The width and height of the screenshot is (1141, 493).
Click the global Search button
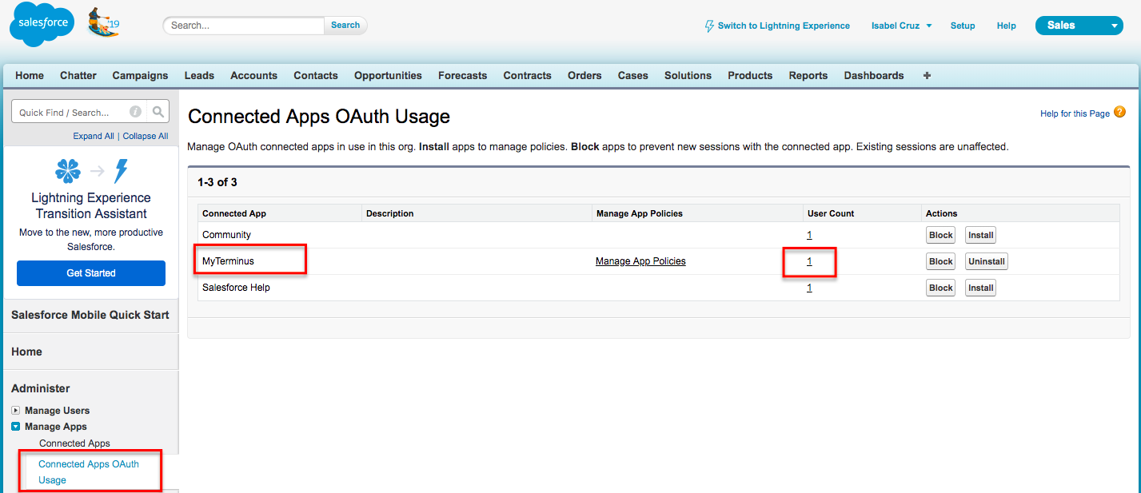tap(345, 25)
